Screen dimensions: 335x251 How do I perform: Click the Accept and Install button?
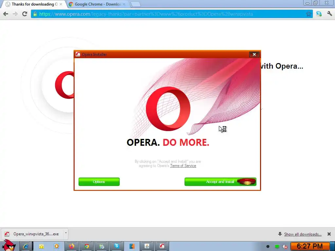coord(220,182)
